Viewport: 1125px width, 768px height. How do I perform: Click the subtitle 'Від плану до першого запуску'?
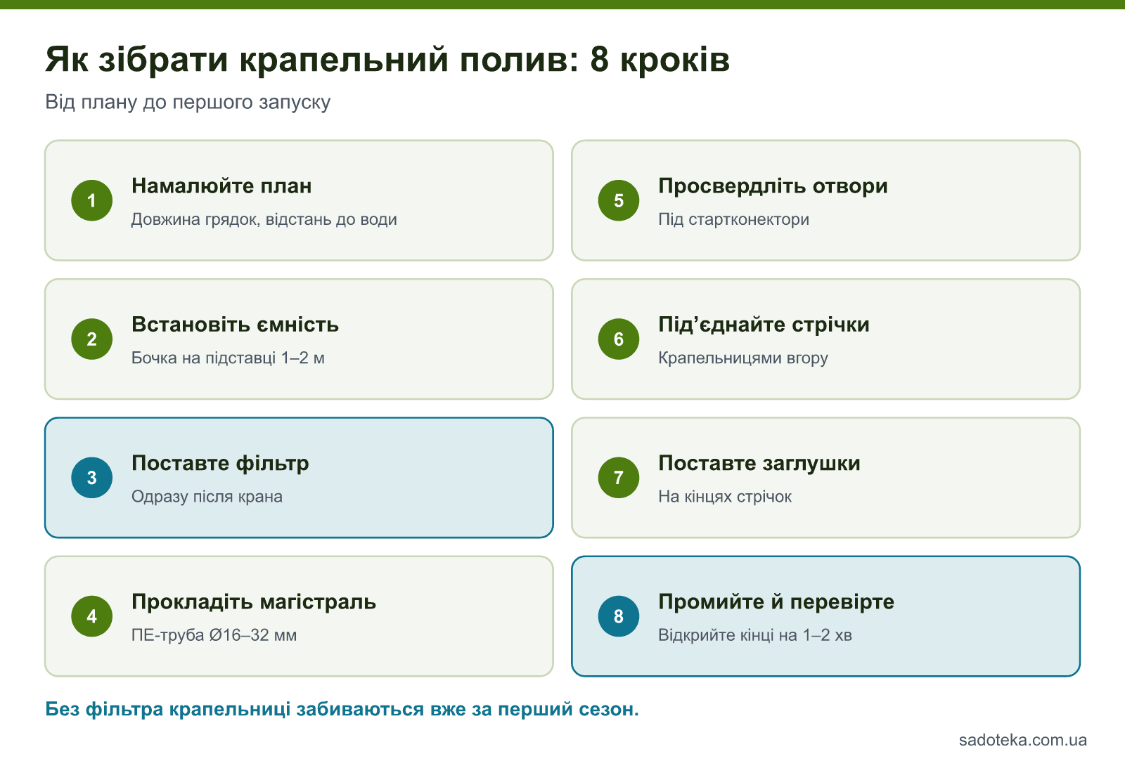point(188,102)
